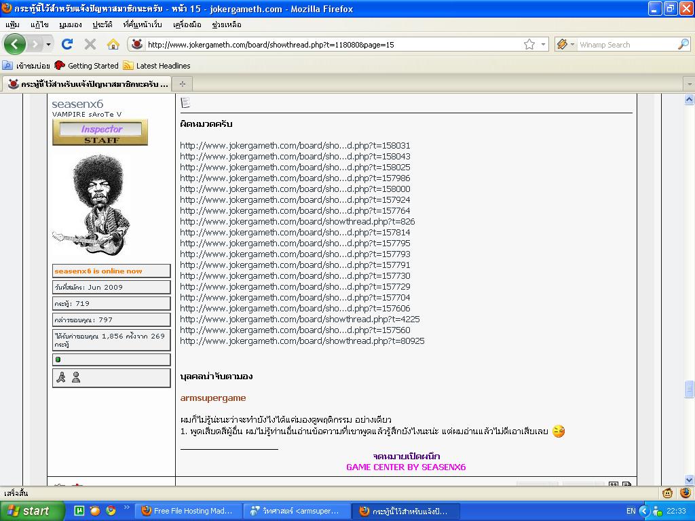This screenshot has width=695, height=521.
Task: Click the person bust icon below profile
Action: coord(76,377)
